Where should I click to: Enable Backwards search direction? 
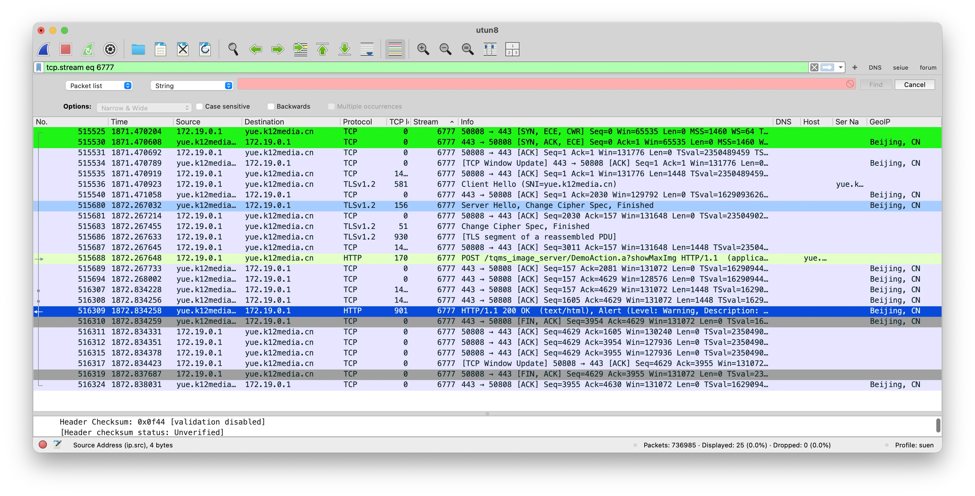click(271, 106)
